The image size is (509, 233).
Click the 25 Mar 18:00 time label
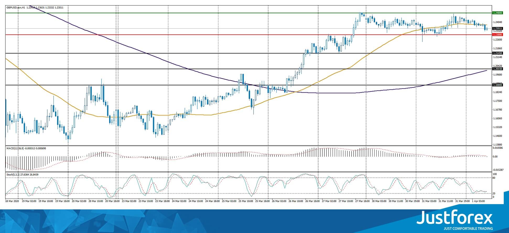click(263, 201)
